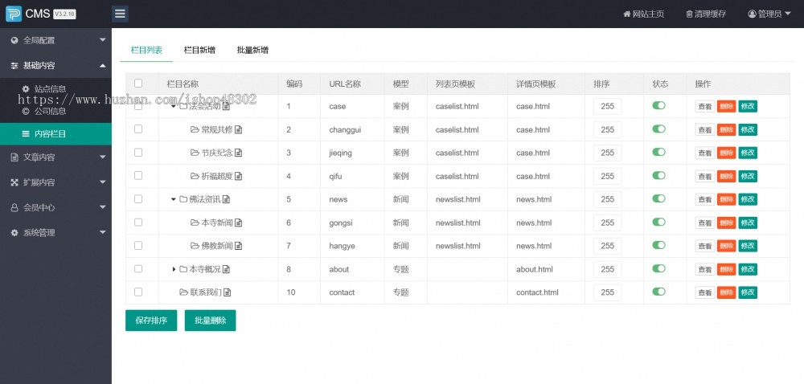Check the box for 节庆纪念 row

coord(138,152)
